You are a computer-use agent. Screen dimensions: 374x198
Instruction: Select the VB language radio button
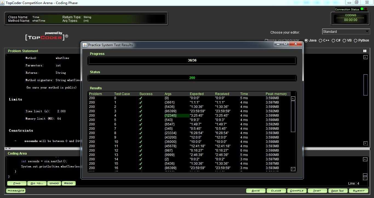(x=344, y=40)
